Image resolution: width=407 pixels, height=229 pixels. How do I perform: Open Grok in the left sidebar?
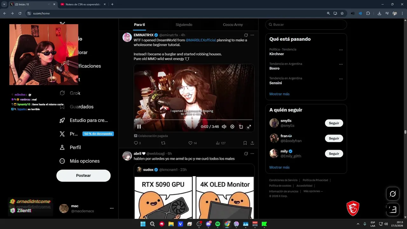pos(70,93)
